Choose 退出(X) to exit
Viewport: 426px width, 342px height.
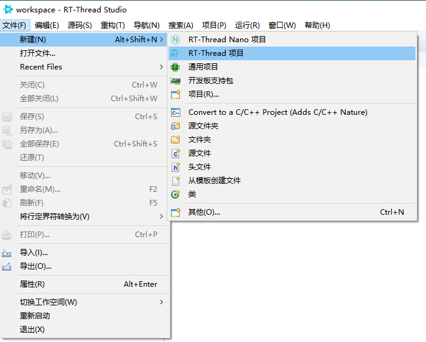(83, 330)
